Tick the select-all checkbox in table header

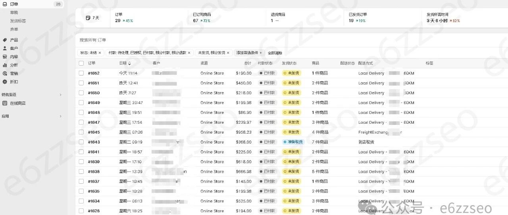[x=81, y=63]
